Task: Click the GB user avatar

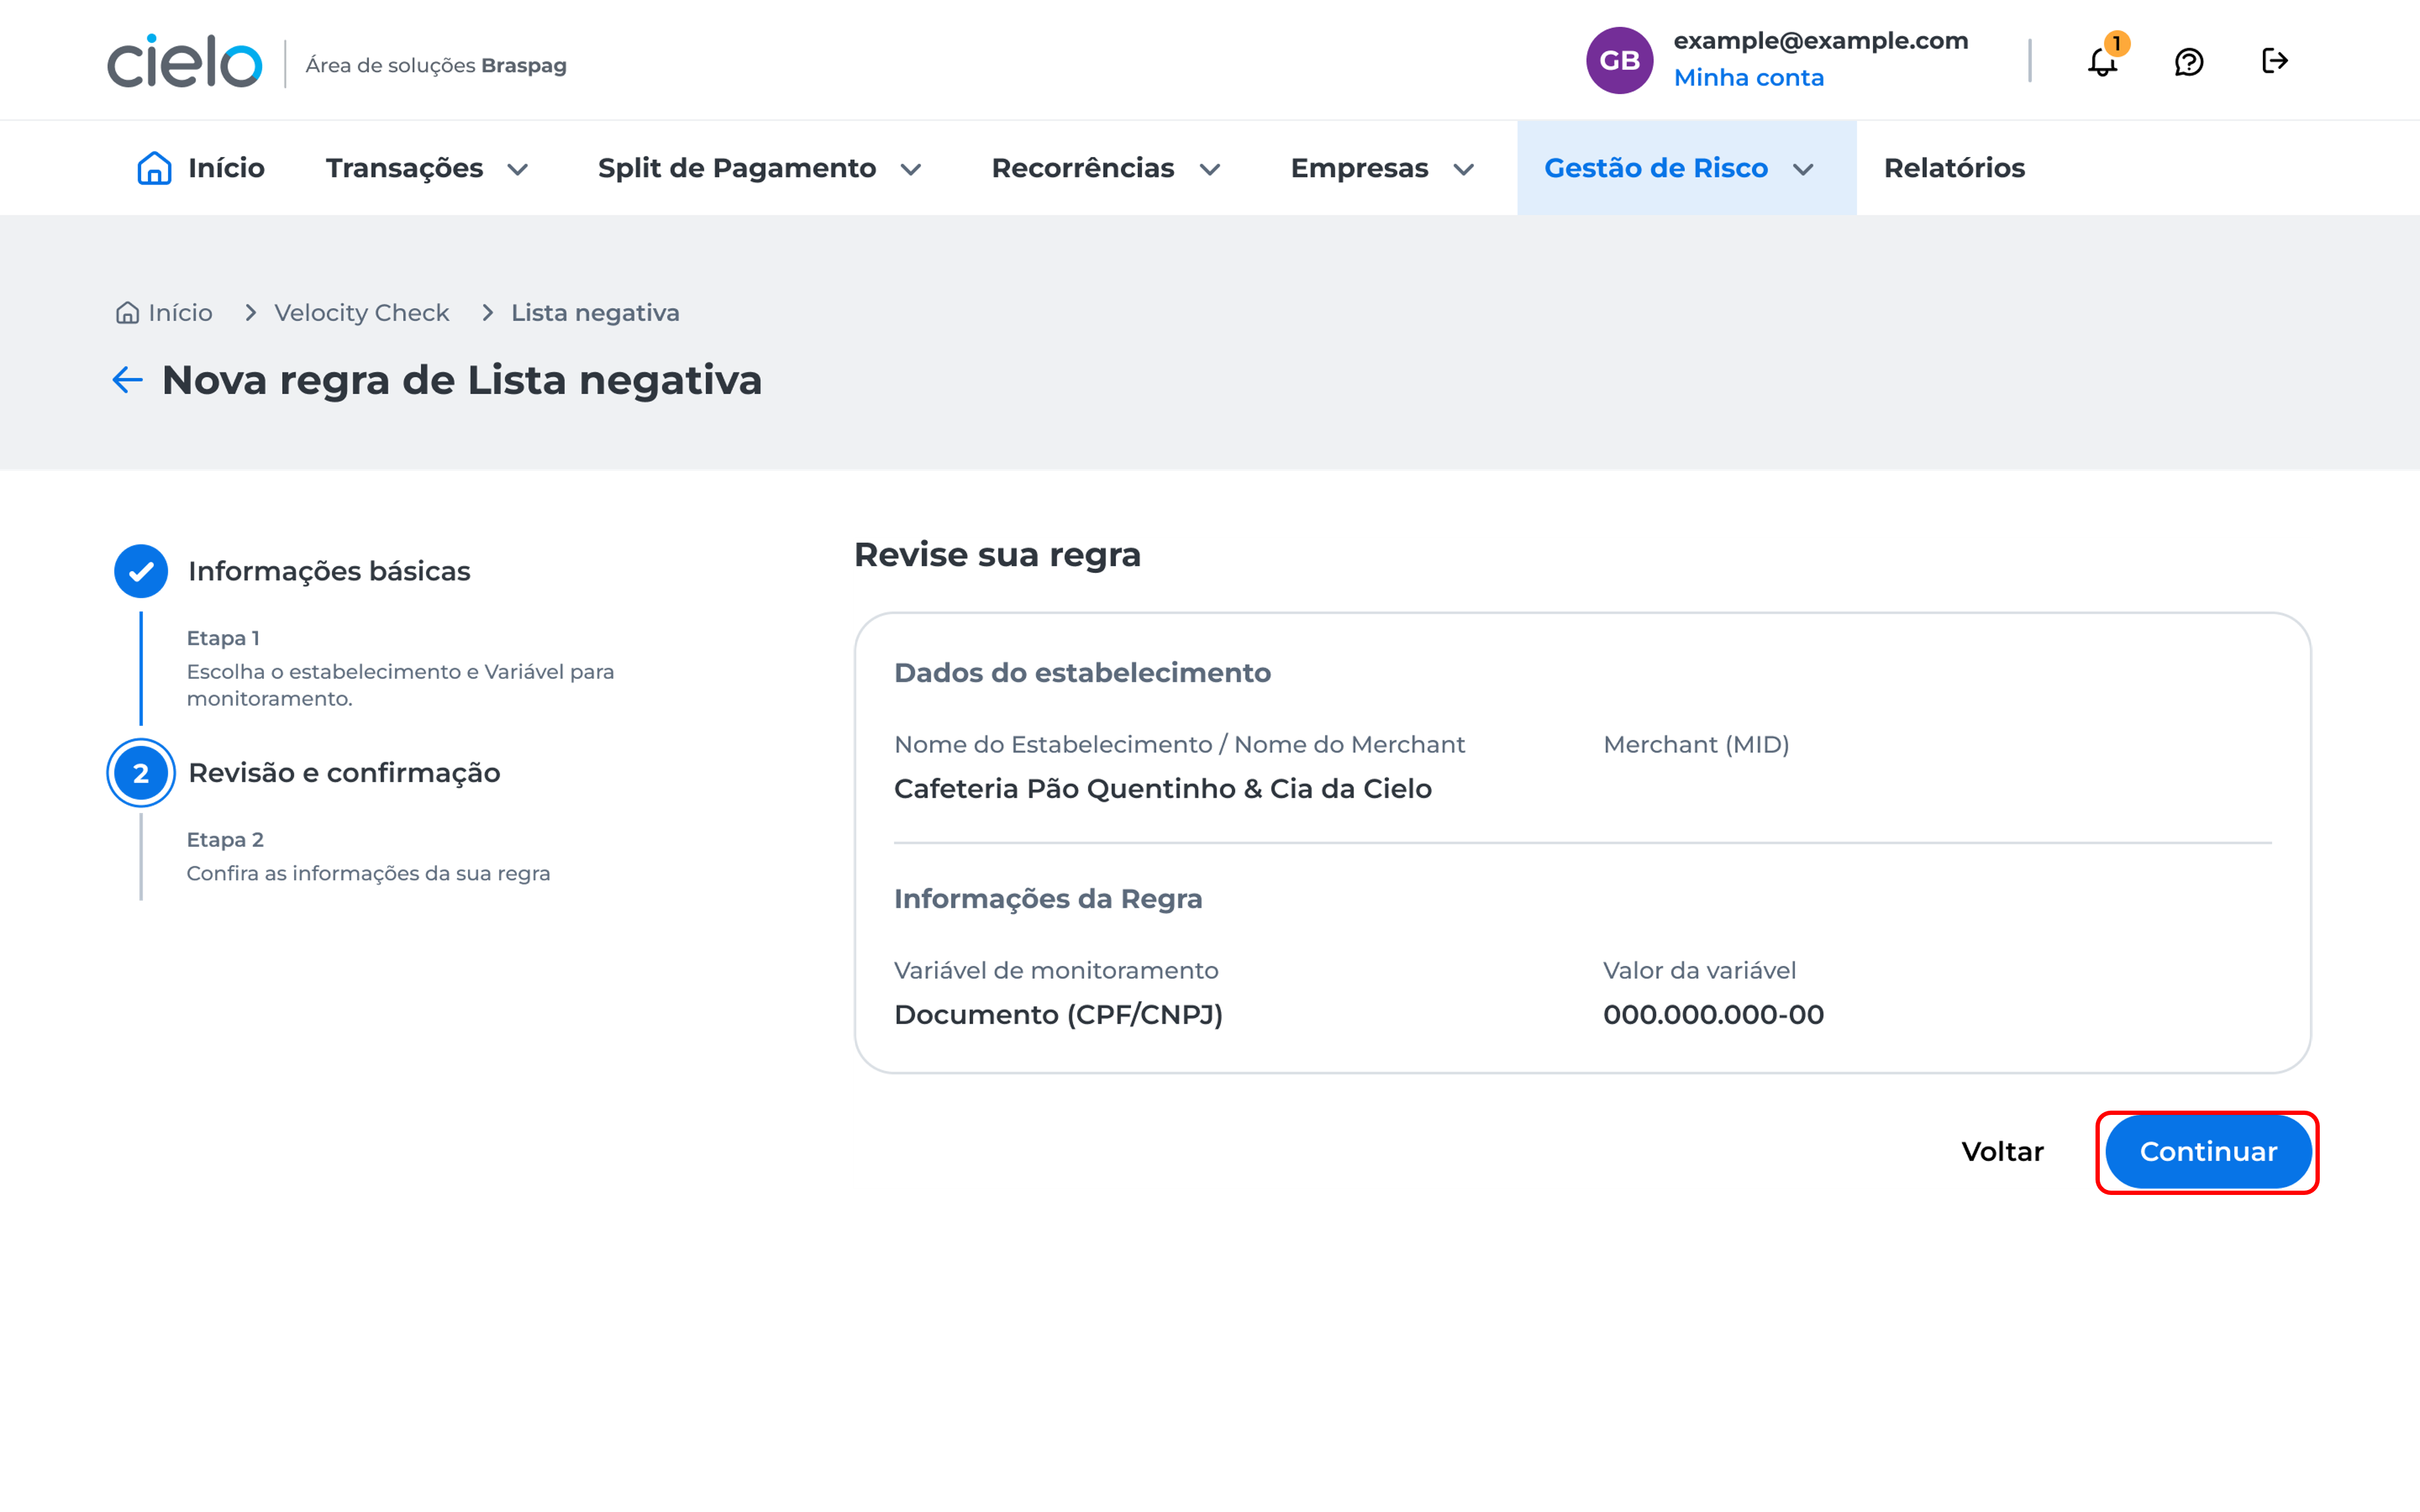Action: tap(1618, 61)
